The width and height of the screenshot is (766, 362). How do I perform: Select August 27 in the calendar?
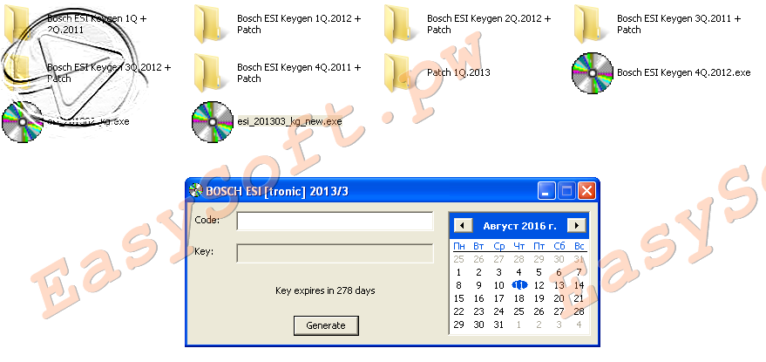tap(559, 311)
